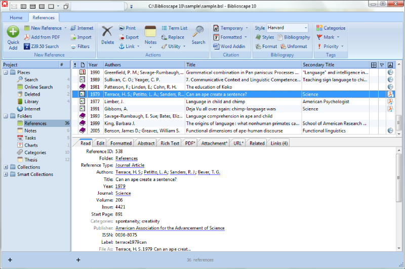Screen dimensions: 405x269
Task: Open the Abstract tab
Action: tap(146, 143)
